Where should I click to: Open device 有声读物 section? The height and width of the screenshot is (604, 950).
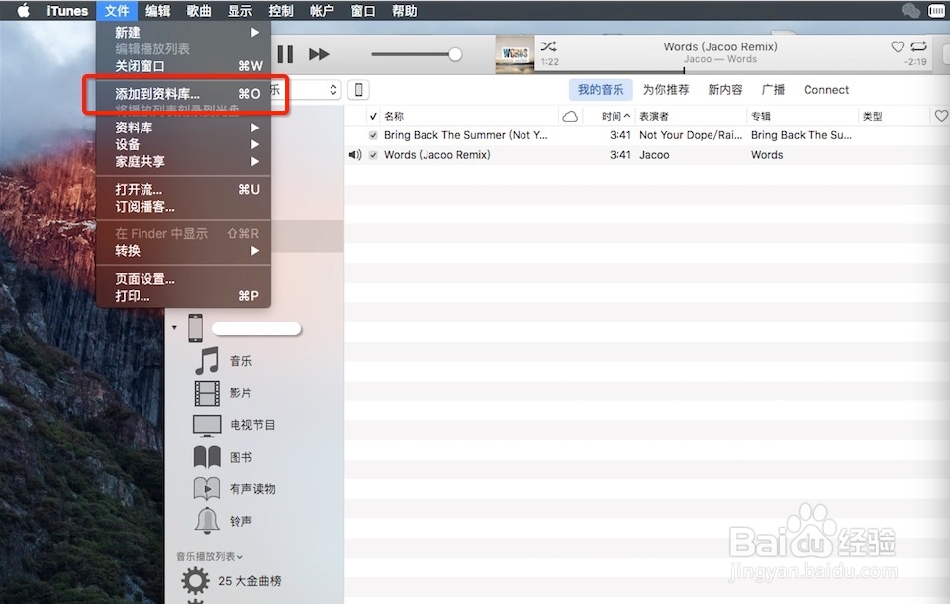point(252,489)
